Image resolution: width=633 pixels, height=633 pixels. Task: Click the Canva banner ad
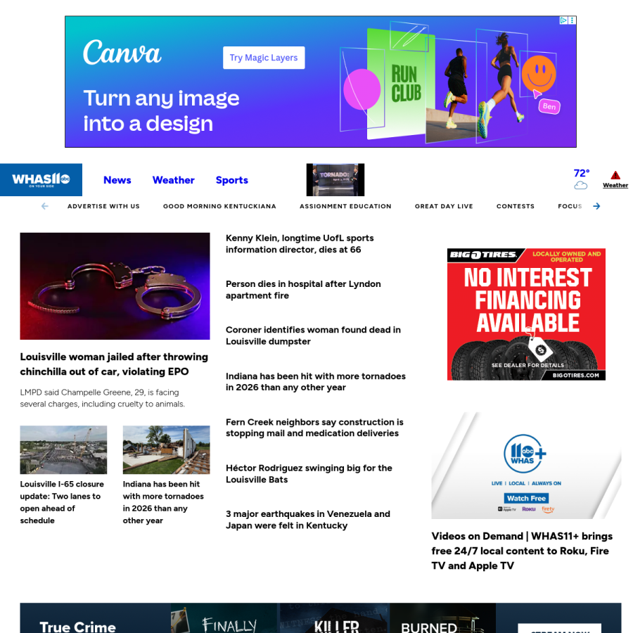click(321, 82)
